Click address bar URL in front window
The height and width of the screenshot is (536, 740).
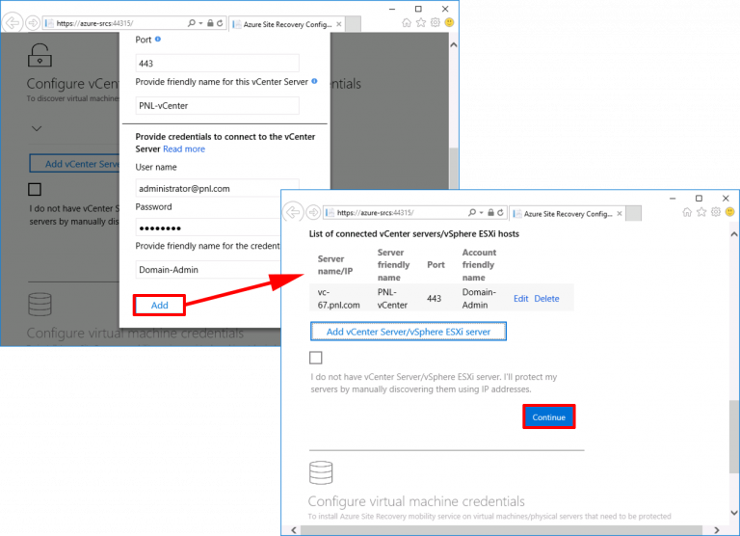click(375, 212)
